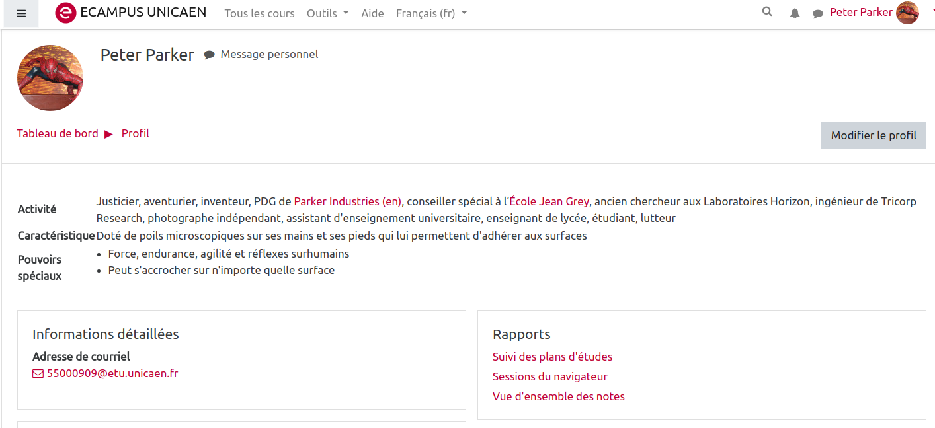This screenshot has width=935, height=428.
Task: Click the envelope icon beside email address
Action: point(38,374)
